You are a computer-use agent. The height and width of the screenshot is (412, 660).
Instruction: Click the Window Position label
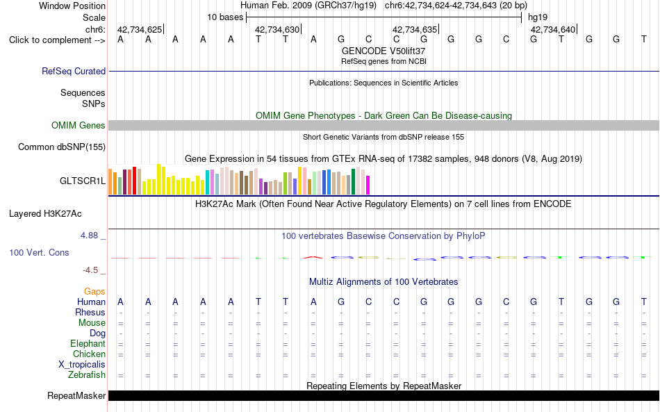pyautogui.click(x=72, y=6)
